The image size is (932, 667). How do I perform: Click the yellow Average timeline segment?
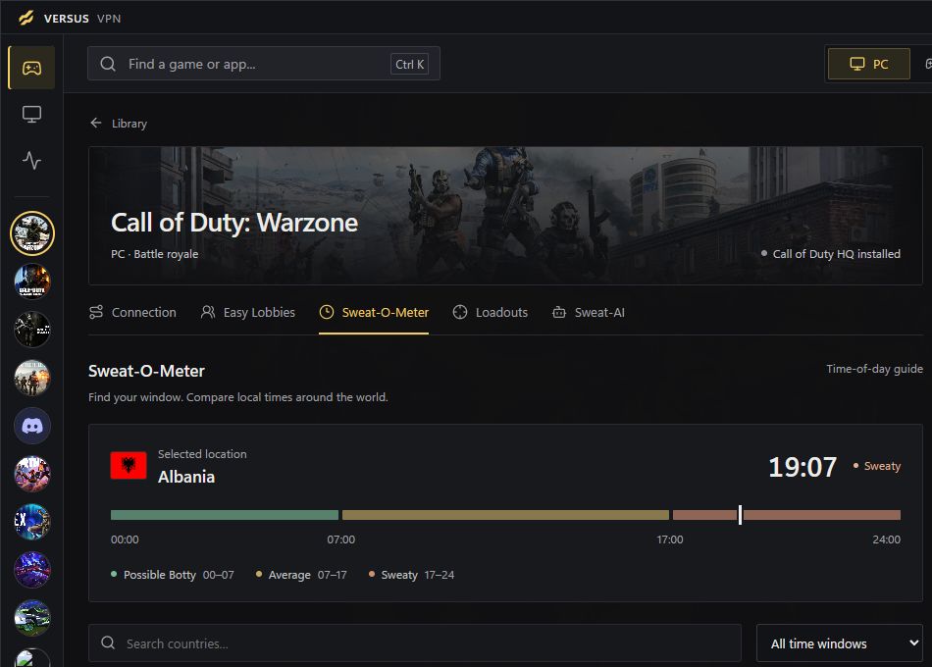505,515
